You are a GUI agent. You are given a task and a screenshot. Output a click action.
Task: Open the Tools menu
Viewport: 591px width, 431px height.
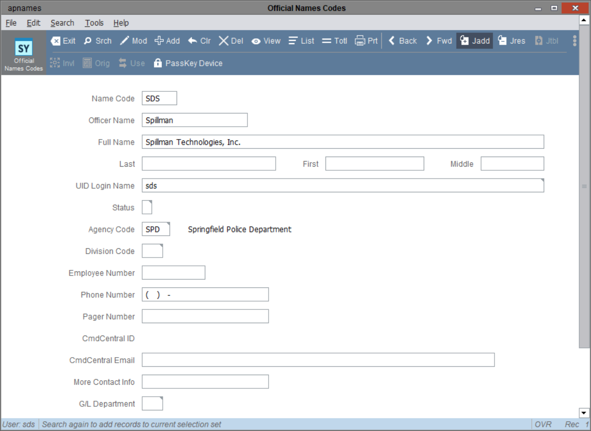point(94,23)
